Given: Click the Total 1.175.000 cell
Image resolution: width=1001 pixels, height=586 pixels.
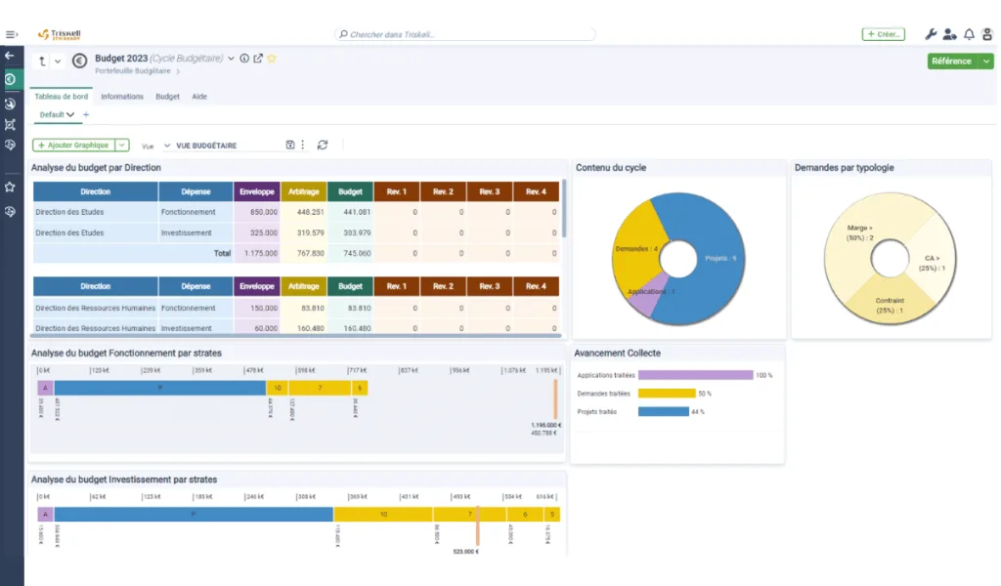Looking at the screenshot, I should [x=257, y=253].
